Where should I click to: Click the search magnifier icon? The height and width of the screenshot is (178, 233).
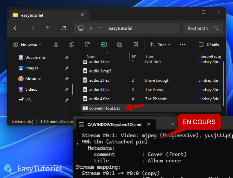click(216, 28)
